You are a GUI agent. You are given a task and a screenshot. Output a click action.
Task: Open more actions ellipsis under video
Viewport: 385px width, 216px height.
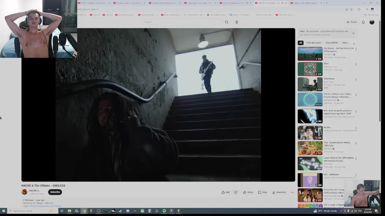[x=292, y=192]
